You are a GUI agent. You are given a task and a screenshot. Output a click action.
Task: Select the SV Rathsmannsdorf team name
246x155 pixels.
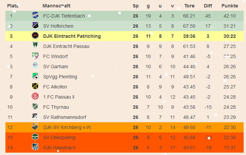tap(65, 117)
